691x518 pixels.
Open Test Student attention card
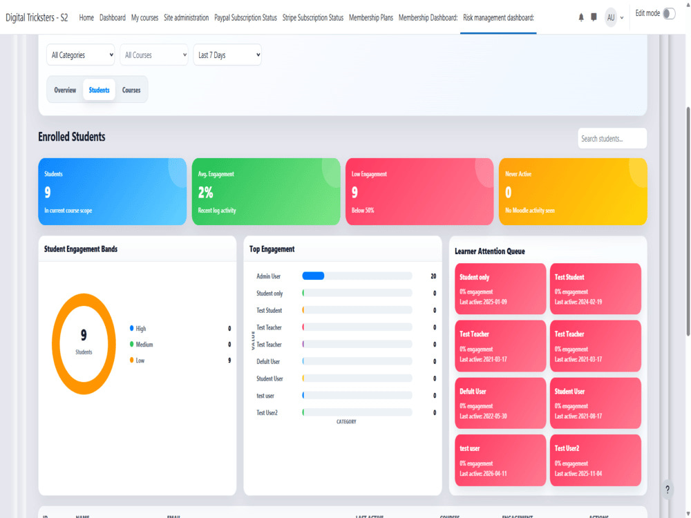point(596,289)
